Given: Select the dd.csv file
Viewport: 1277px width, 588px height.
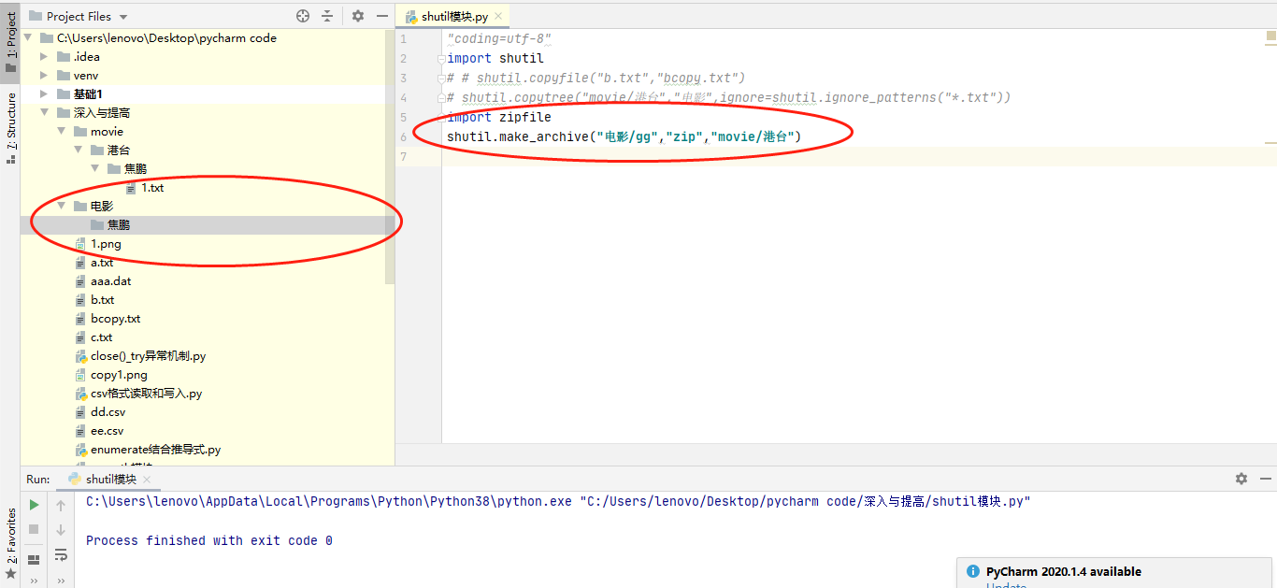Looking at the screenshot, I should pyautogui.click(x=100, y=412).
